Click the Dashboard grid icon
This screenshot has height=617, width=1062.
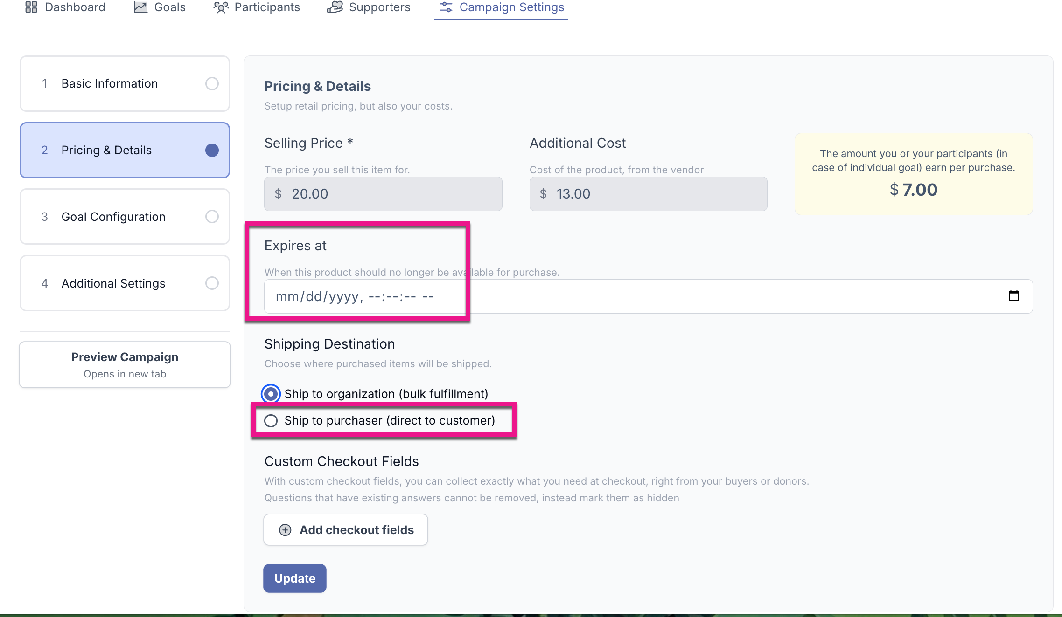point(31,7)
